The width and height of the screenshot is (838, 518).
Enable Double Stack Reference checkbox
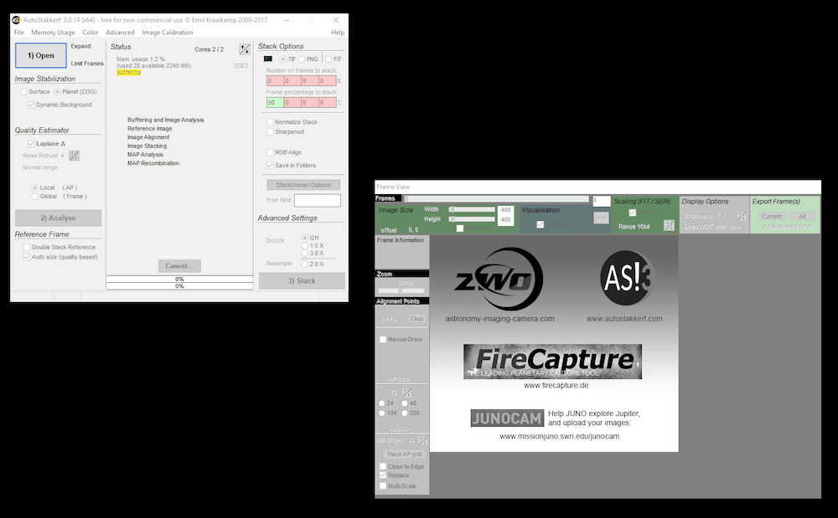27,248
